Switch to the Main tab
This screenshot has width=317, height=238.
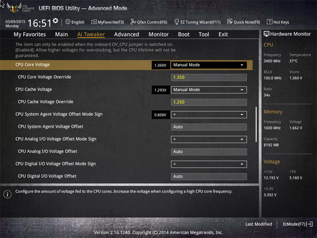(61, 34)
